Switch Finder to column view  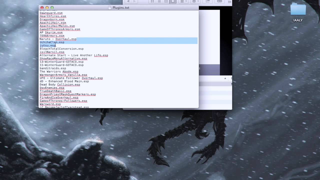(x=166, y=1)
